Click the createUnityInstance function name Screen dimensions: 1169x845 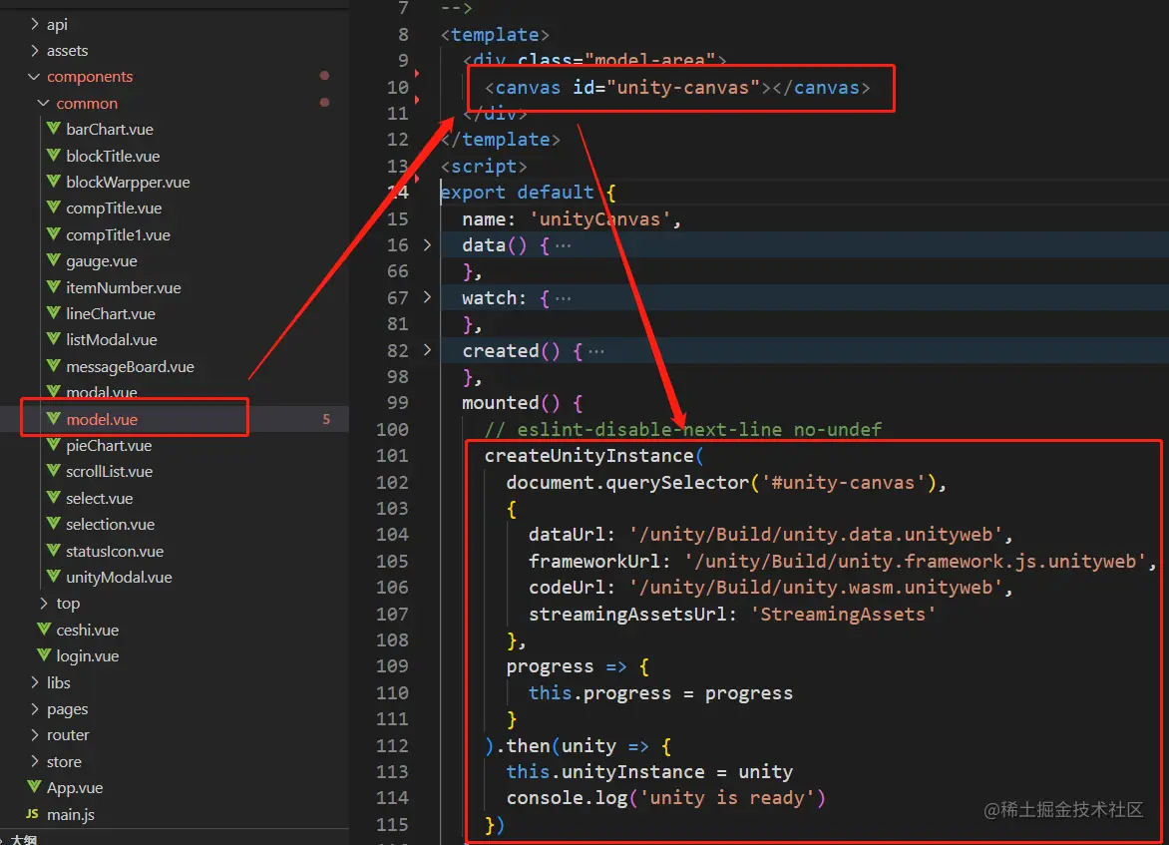coord(588,456)
